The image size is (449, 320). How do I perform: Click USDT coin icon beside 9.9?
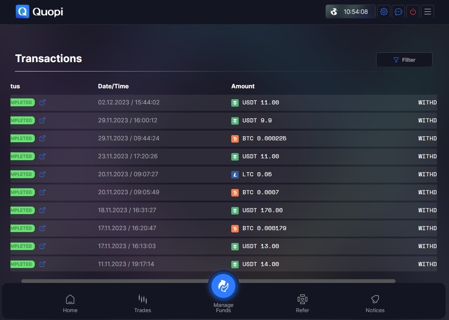coord(235,121)
